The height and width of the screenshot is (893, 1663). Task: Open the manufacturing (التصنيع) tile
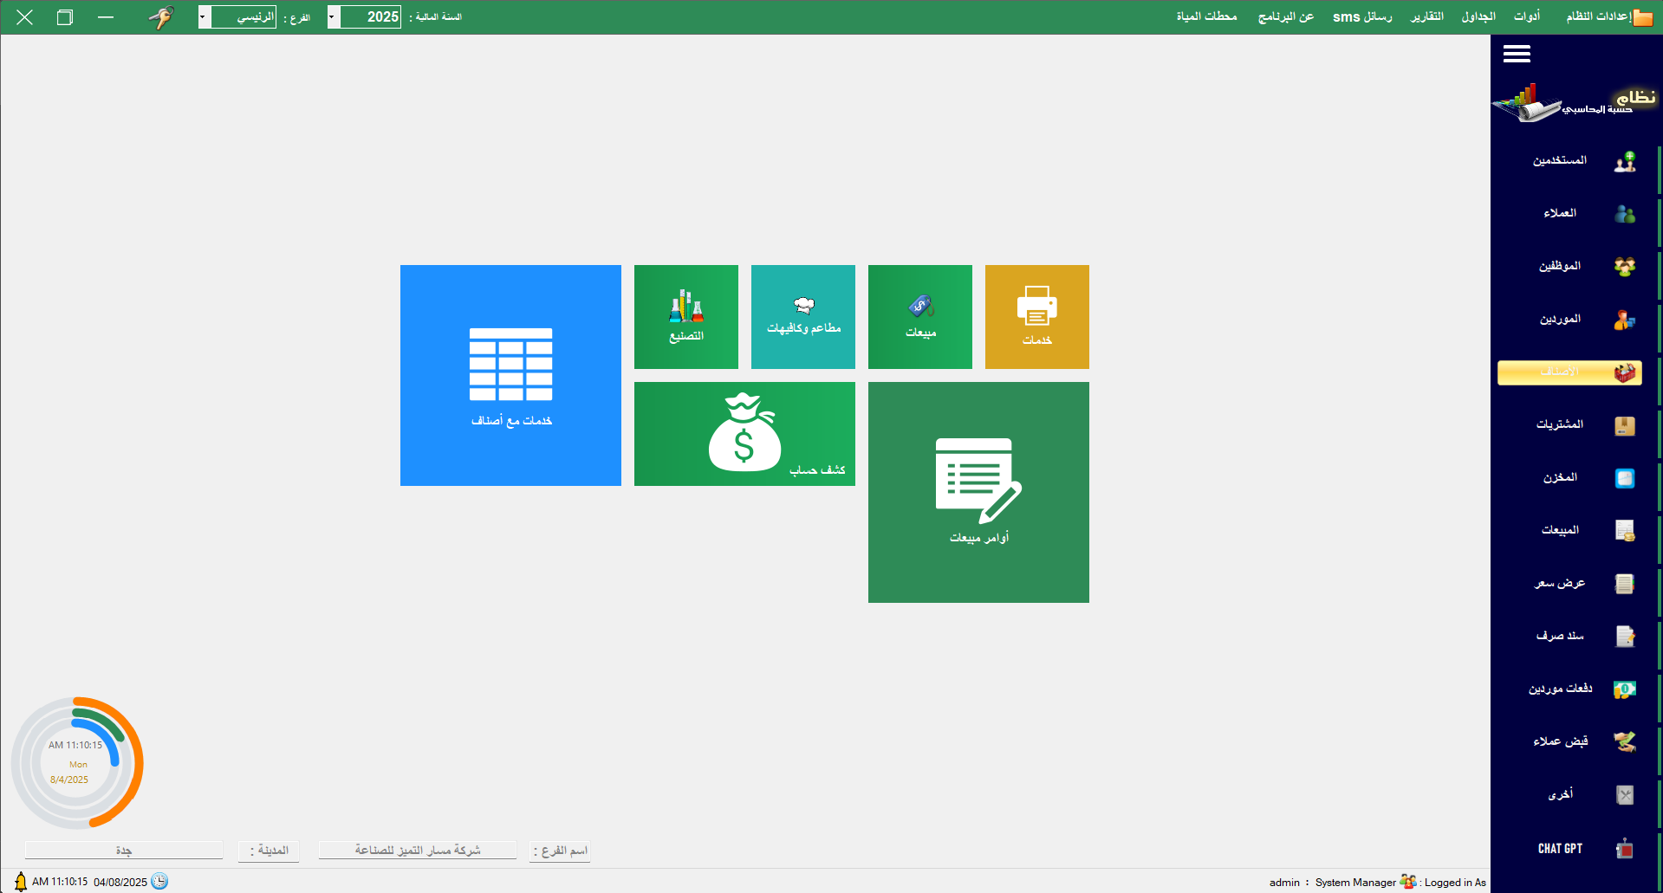[685, 317]
